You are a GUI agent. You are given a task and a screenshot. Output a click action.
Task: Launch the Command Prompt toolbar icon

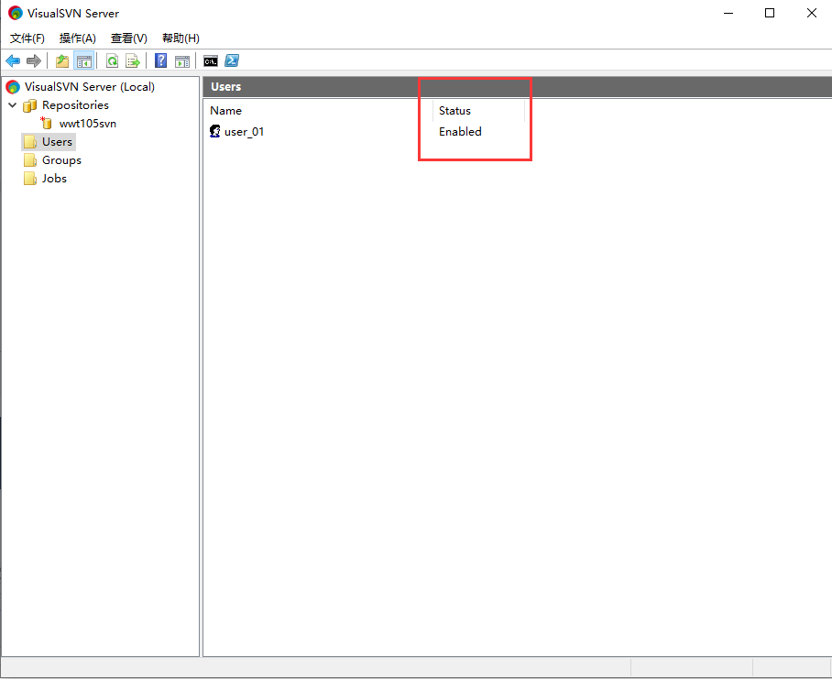(211, 61)
